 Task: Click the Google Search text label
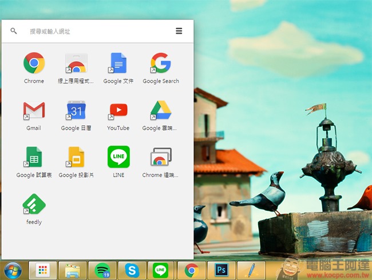tap(161, 81)
